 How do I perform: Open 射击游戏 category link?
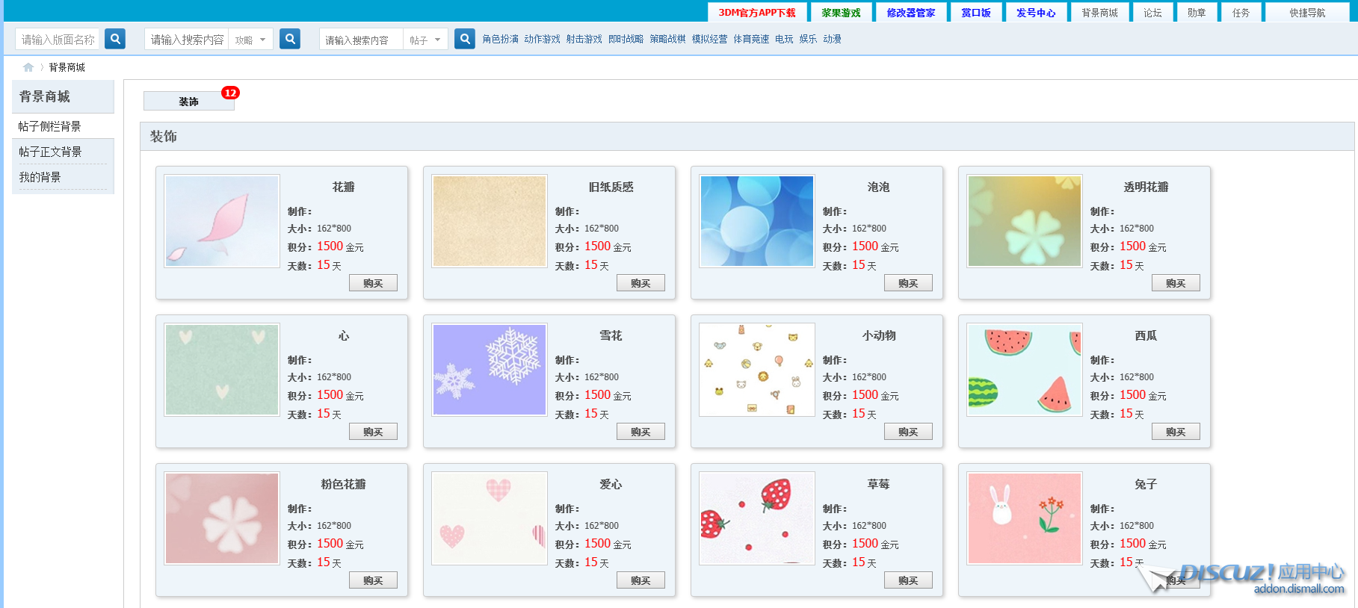pyautogui.click(x=584, y=39)
